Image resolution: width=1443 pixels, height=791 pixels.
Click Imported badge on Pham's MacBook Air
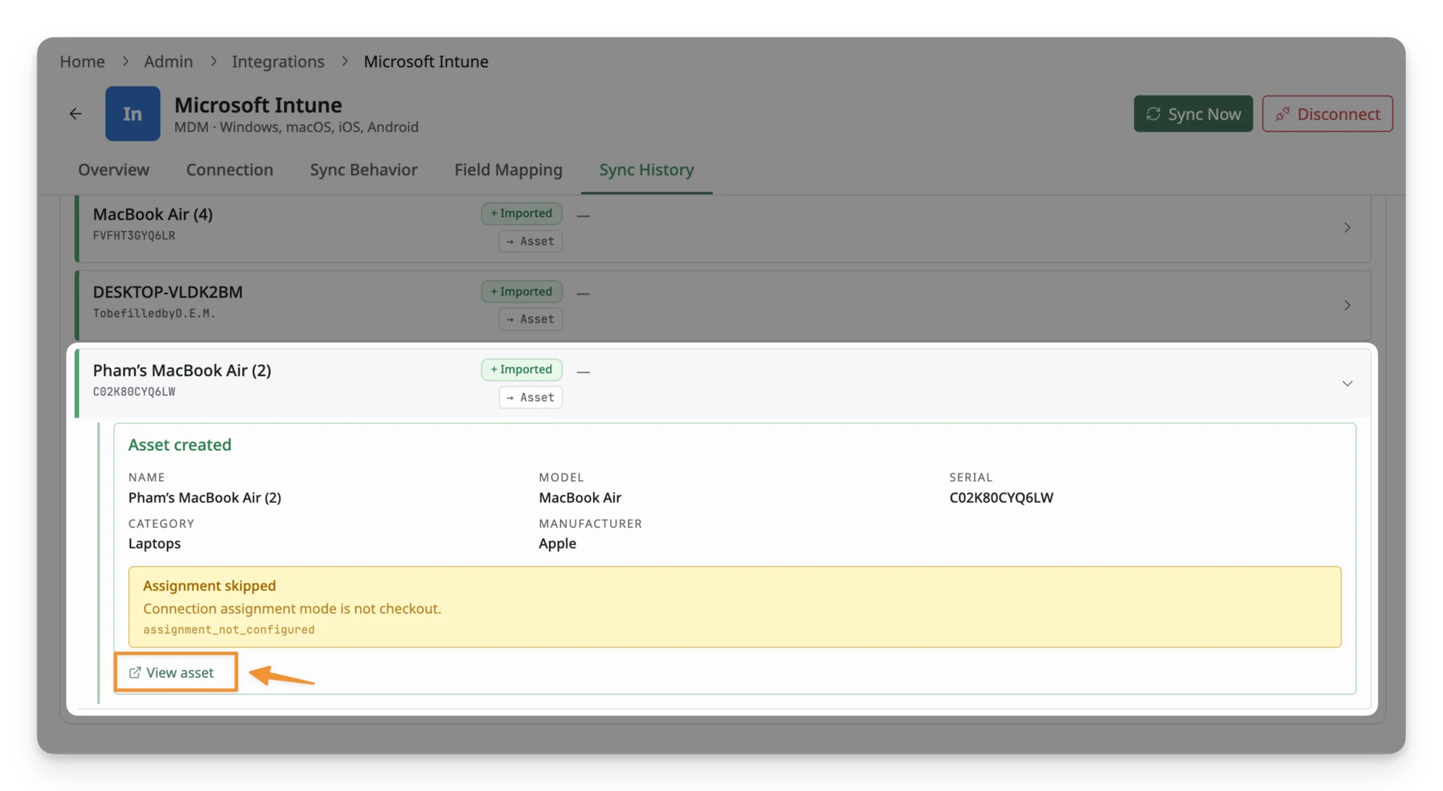click(x=522, y=370)
